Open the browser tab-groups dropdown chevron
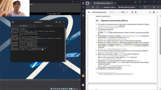Viewport: 161px width, 90px height. tap(91, 3)
